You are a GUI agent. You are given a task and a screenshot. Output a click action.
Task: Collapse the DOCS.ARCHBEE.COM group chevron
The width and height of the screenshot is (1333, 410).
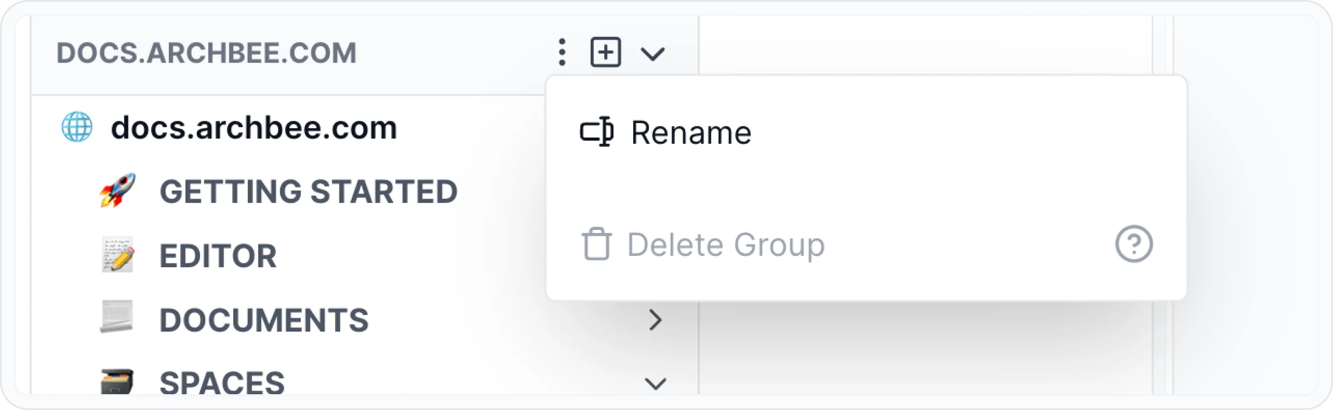652,53
